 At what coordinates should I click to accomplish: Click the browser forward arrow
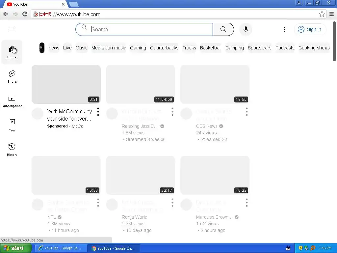tap(15, 14)
